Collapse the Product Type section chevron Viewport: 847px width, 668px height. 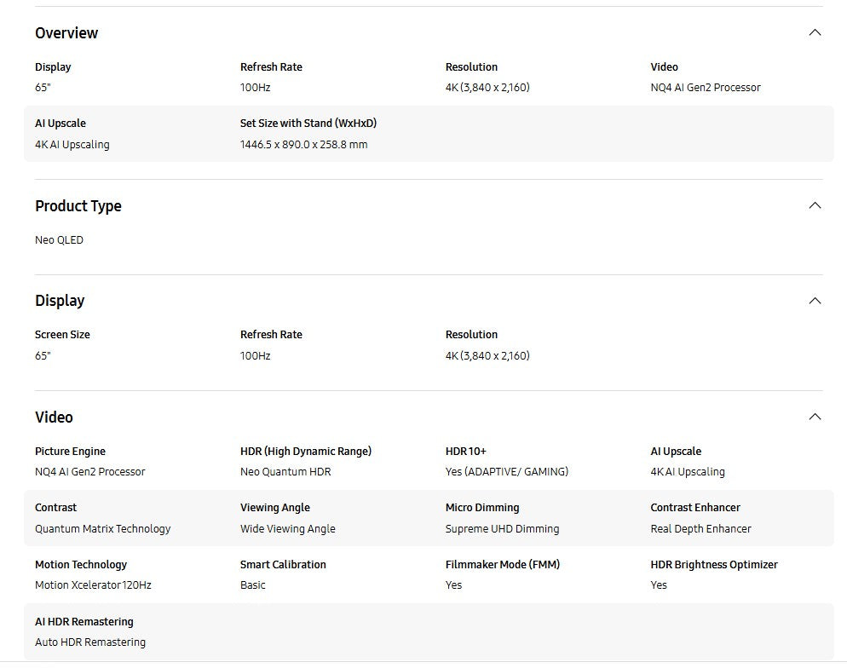[815, 205]
